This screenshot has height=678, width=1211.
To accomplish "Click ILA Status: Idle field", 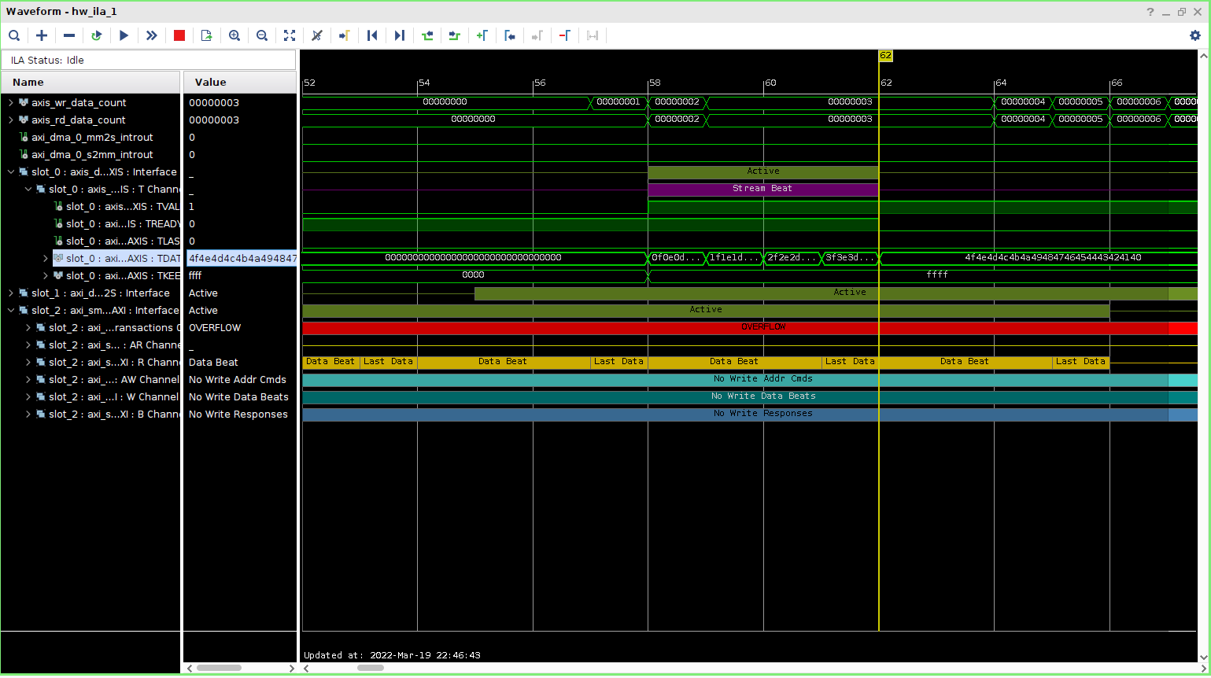I will [149, 61].
